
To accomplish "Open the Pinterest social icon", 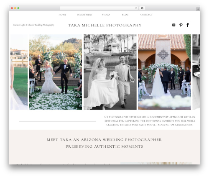I will pyautogui.click(x=181, y=25).
